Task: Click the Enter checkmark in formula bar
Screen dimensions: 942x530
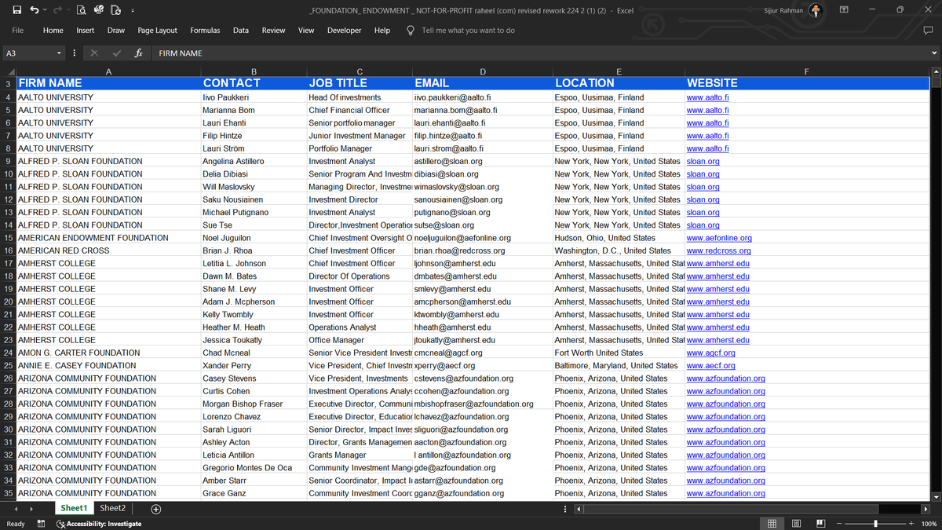Action: [x=116, y=53]
